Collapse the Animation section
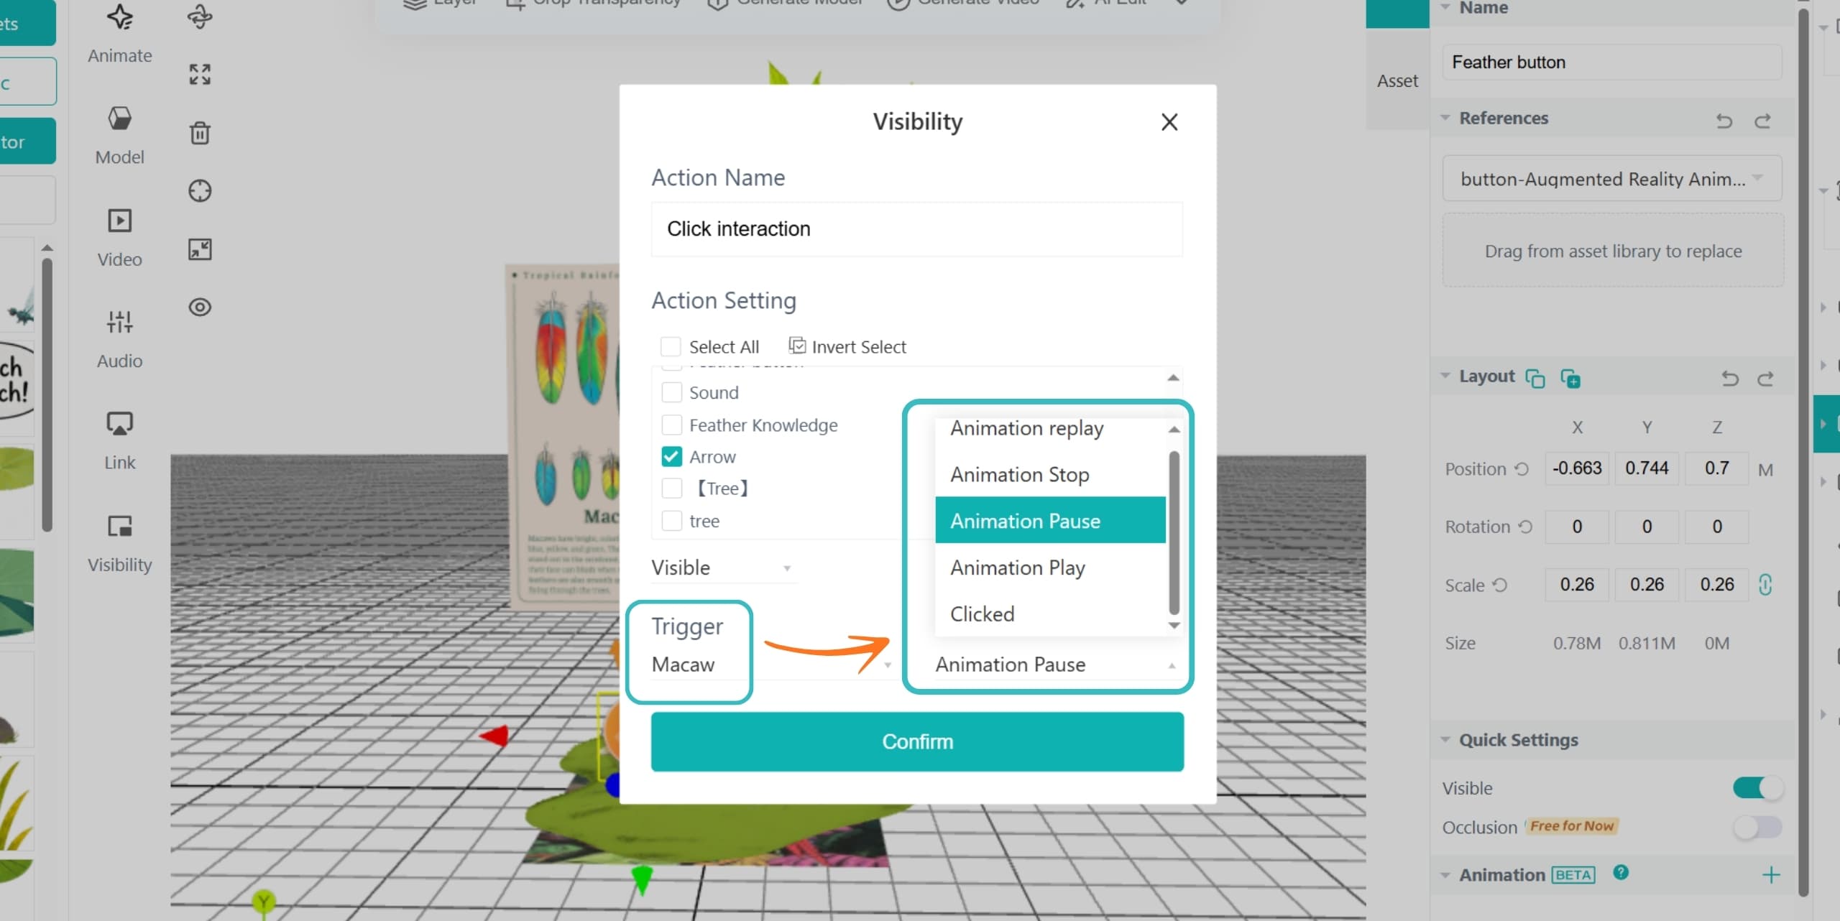This screenshot has height=921, width=1840. (1445, 875)
